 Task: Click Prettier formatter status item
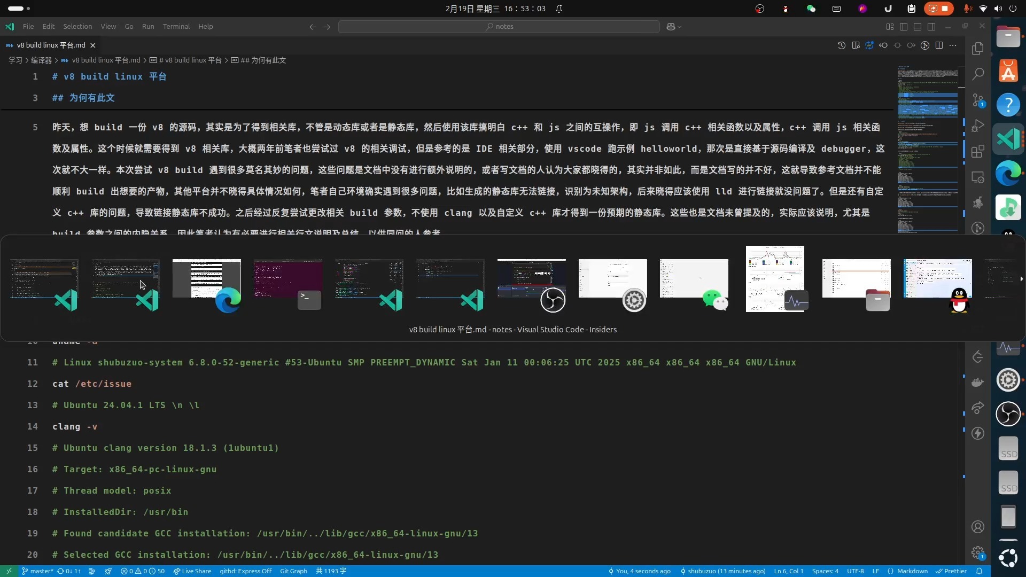point(951,571)
